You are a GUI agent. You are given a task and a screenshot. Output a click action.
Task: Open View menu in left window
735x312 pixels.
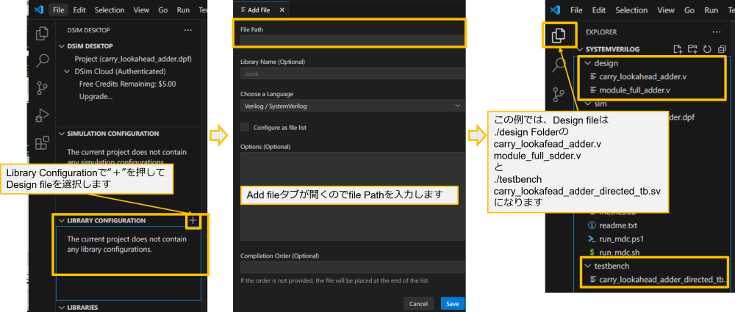click(x=141, y=10)
